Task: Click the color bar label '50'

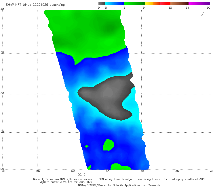Action: point(170,7)
